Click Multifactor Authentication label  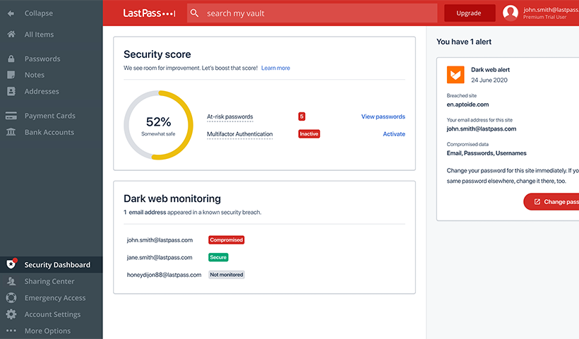(x=239, y=134)
